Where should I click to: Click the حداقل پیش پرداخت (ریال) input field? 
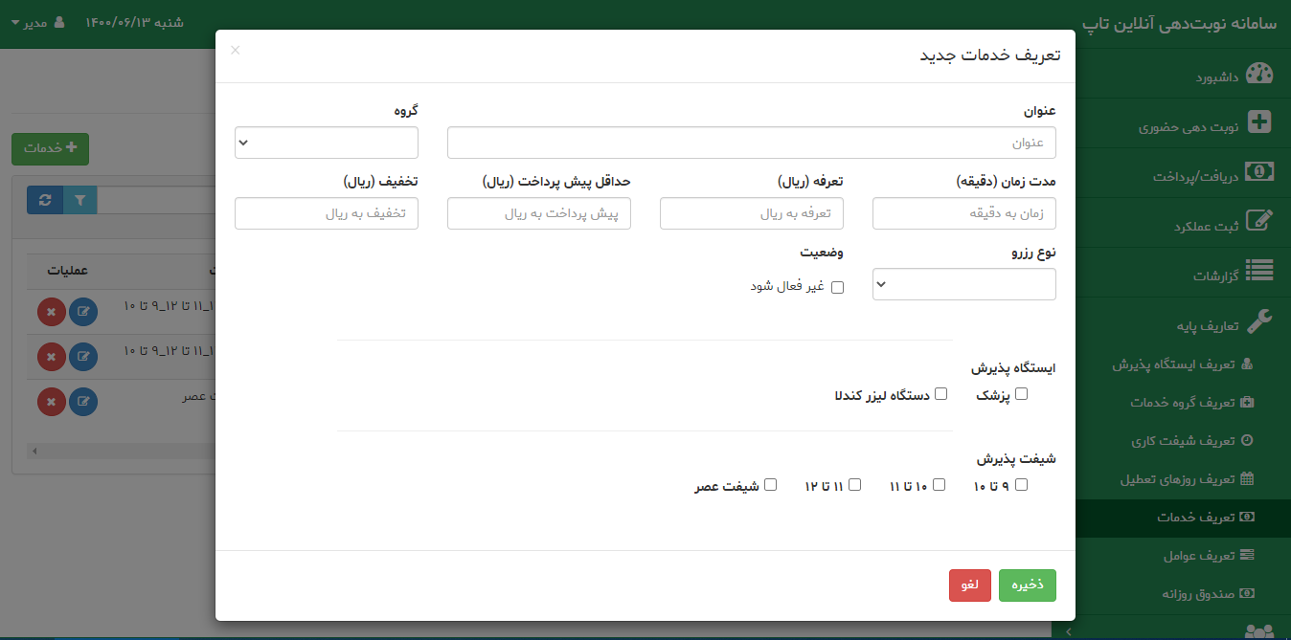[539, 213]
